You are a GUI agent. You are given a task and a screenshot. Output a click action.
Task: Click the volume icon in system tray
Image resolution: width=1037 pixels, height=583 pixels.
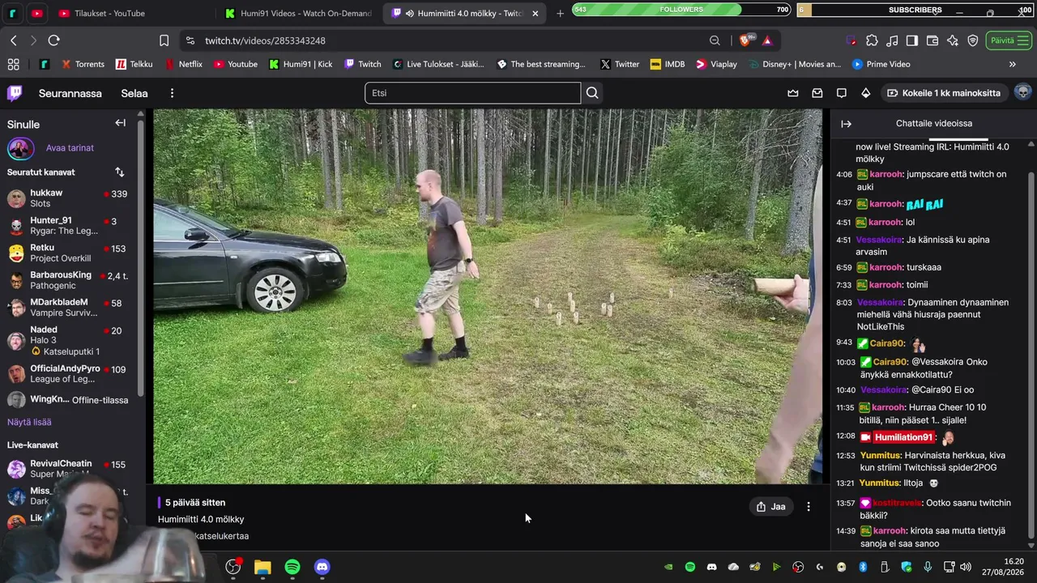967,567
